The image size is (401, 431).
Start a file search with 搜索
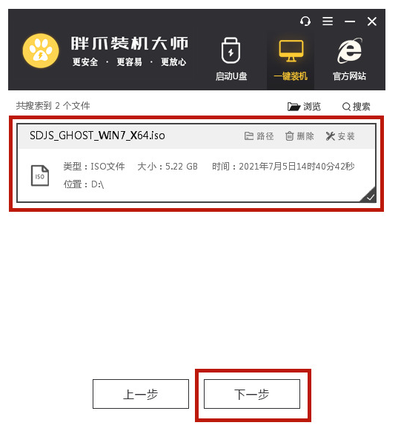pos(356,107)
